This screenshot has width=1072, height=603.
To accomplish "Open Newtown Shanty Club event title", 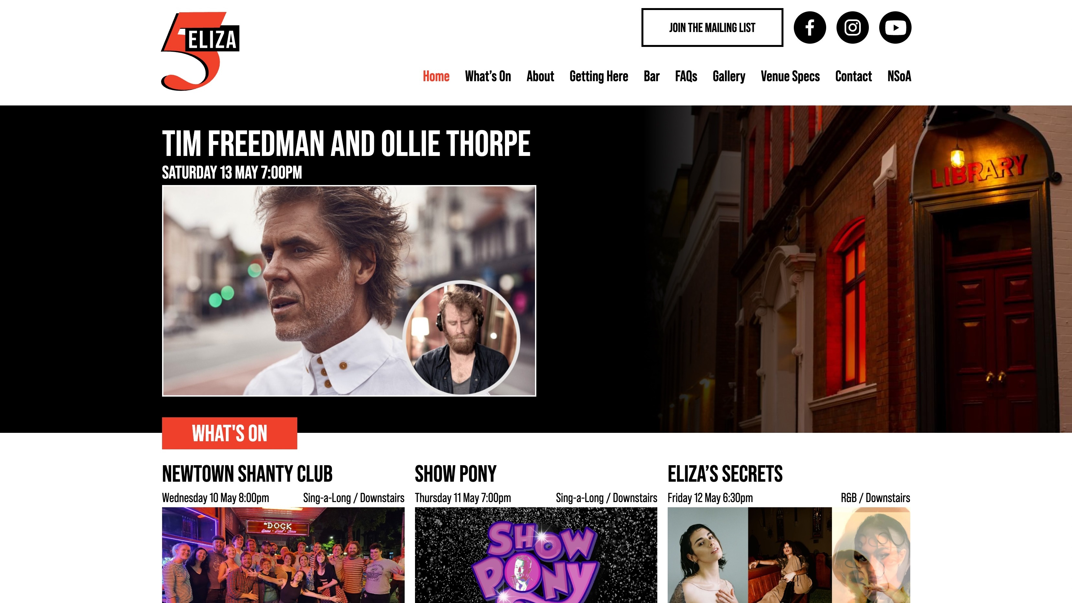I will pos(247,474).
